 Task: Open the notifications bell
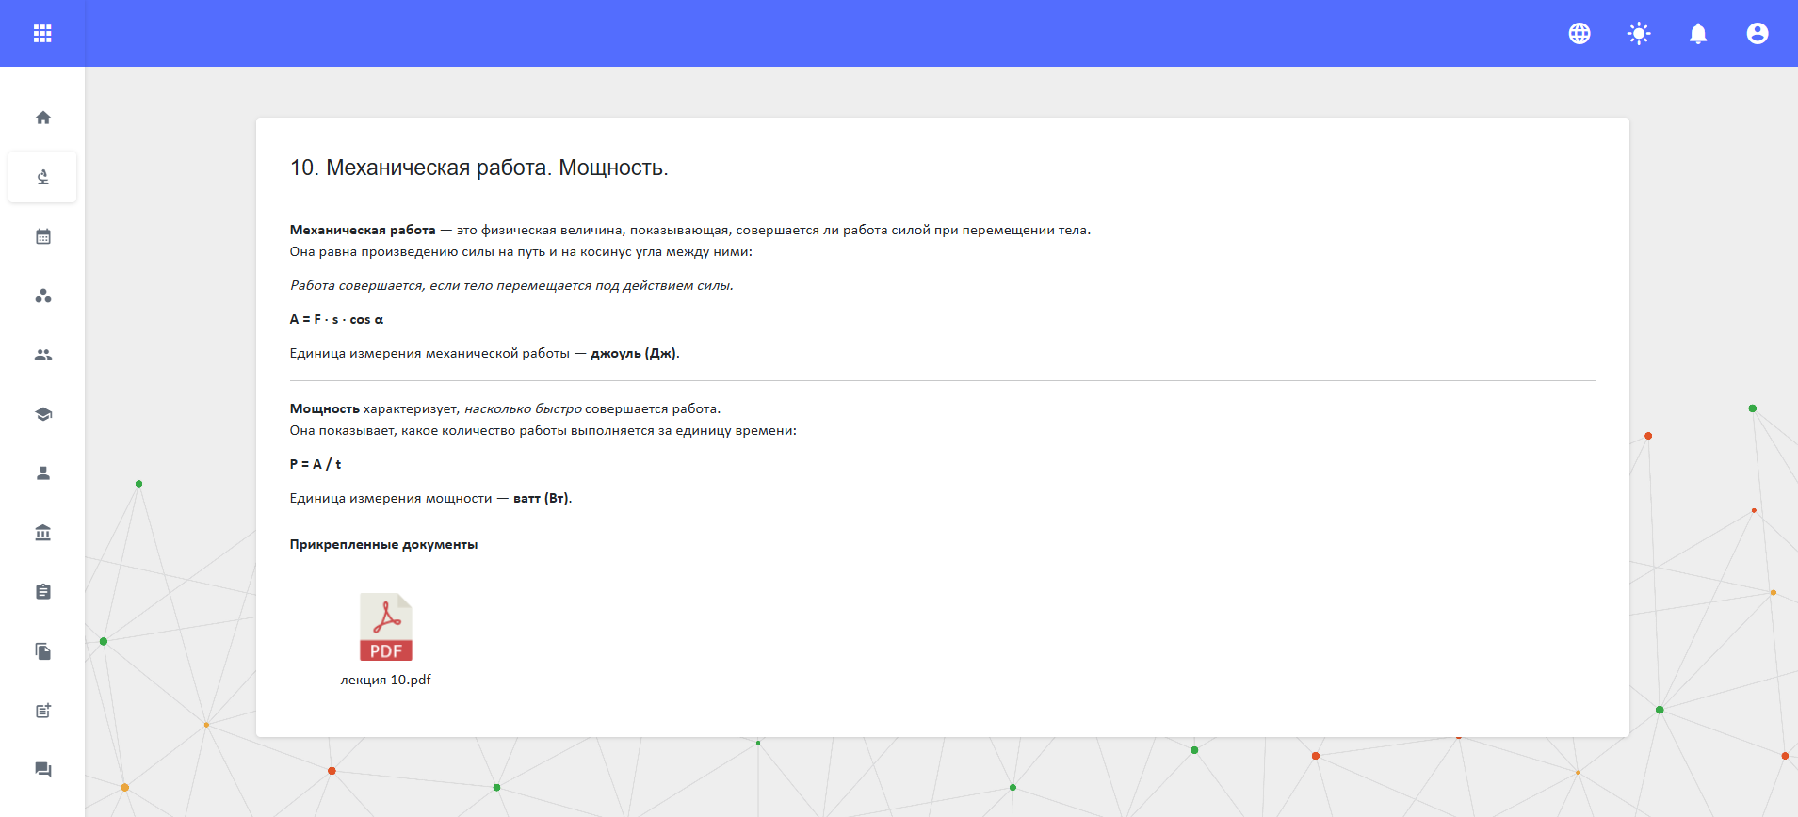pyautogui.click(x=1698, y=34)
